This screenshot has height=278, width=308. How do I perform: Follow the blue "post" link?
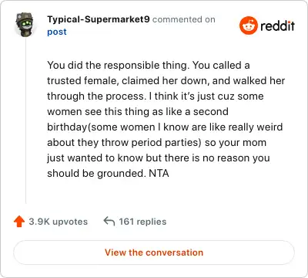coord(57,32)
